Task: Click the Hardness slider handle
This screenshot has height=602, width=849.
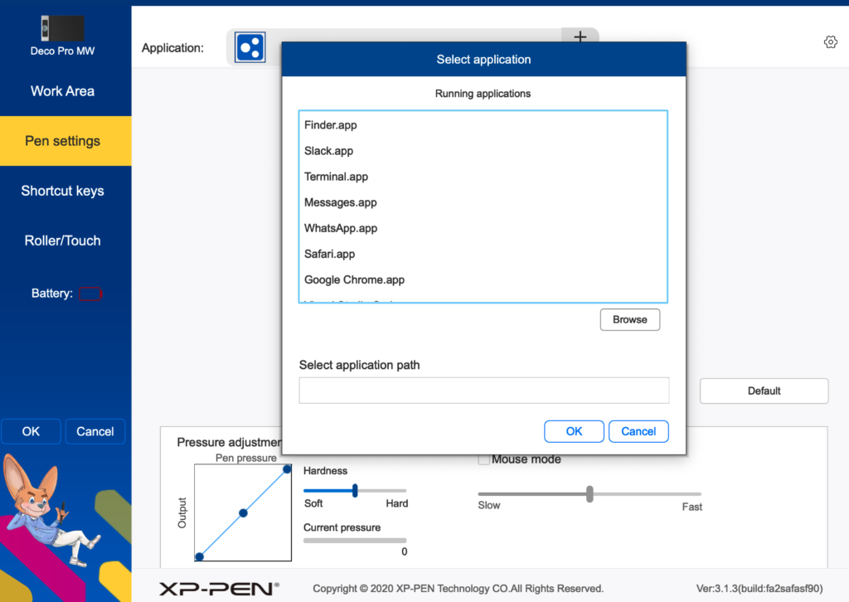Action: (x=355, y=491)
